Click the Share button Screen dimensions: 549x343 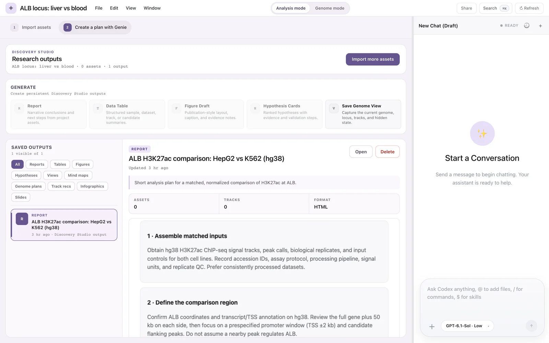(467, 8)
